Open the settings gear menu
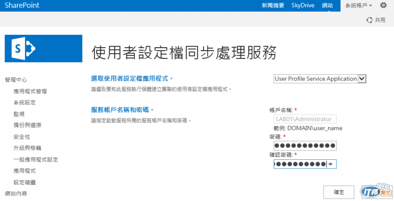This screenshot has height=201, width=394. [x=383, y=5]
